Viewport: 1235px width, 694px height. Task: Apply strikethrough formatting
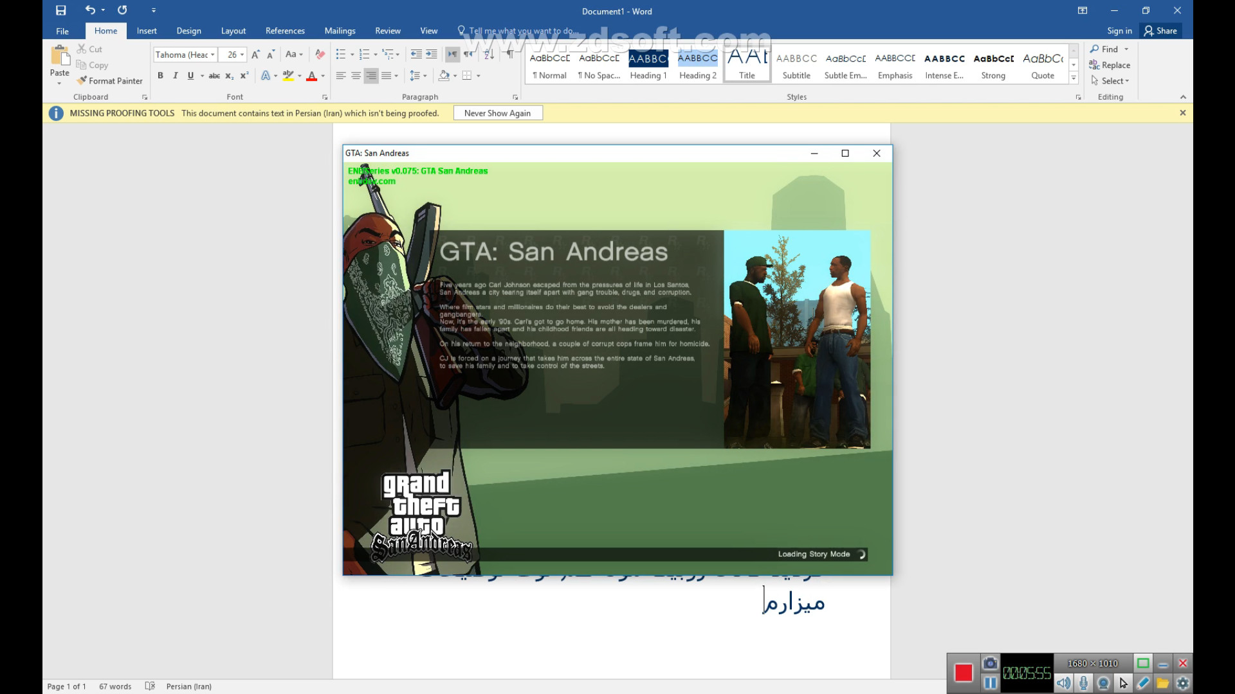coord(214,76)
